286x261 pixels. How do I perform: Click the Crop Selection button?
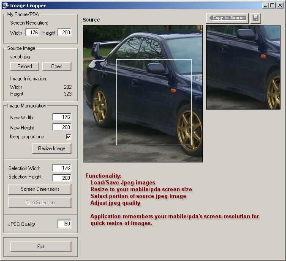point(40,203)
